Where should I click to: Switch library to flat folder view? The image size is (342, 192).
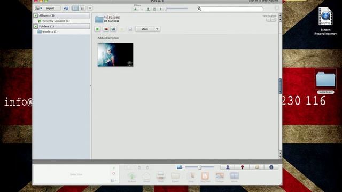click(75, 9)
